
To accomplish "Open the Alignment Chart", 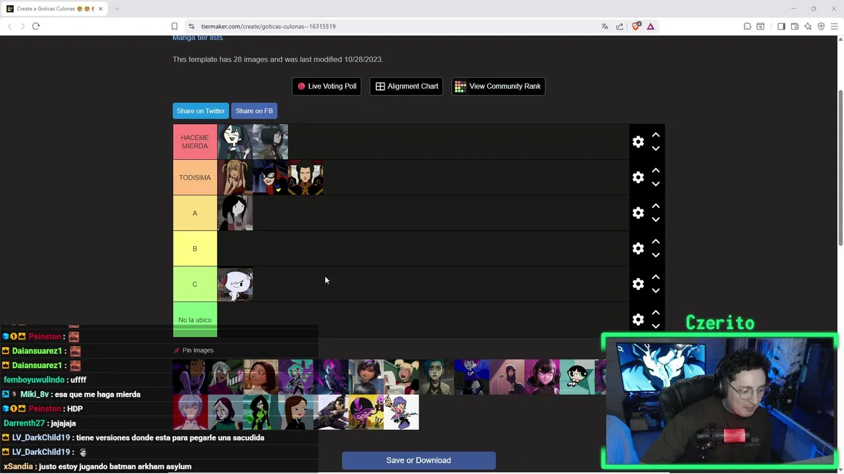I will (x=407, y=86).
